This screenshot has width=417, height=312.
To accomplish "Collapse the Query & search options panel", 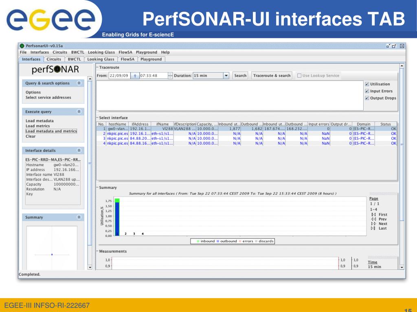I will click(79, 83).
